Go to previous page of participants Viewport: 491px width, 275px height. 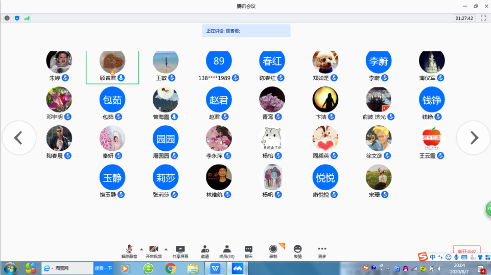coord(19,138)
